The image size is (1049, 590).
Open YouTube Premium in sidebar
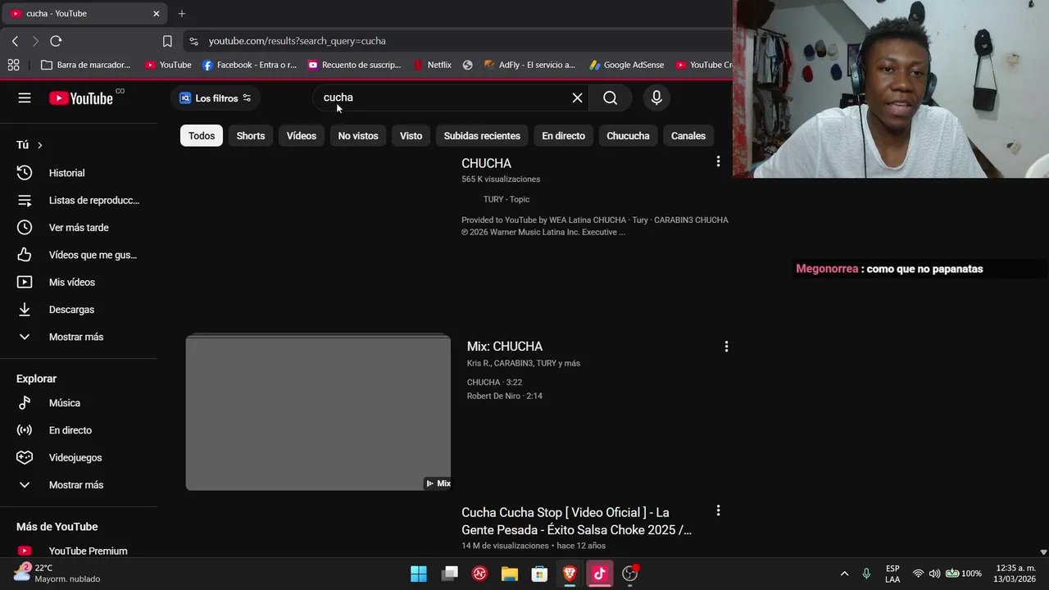coord(79,551)
